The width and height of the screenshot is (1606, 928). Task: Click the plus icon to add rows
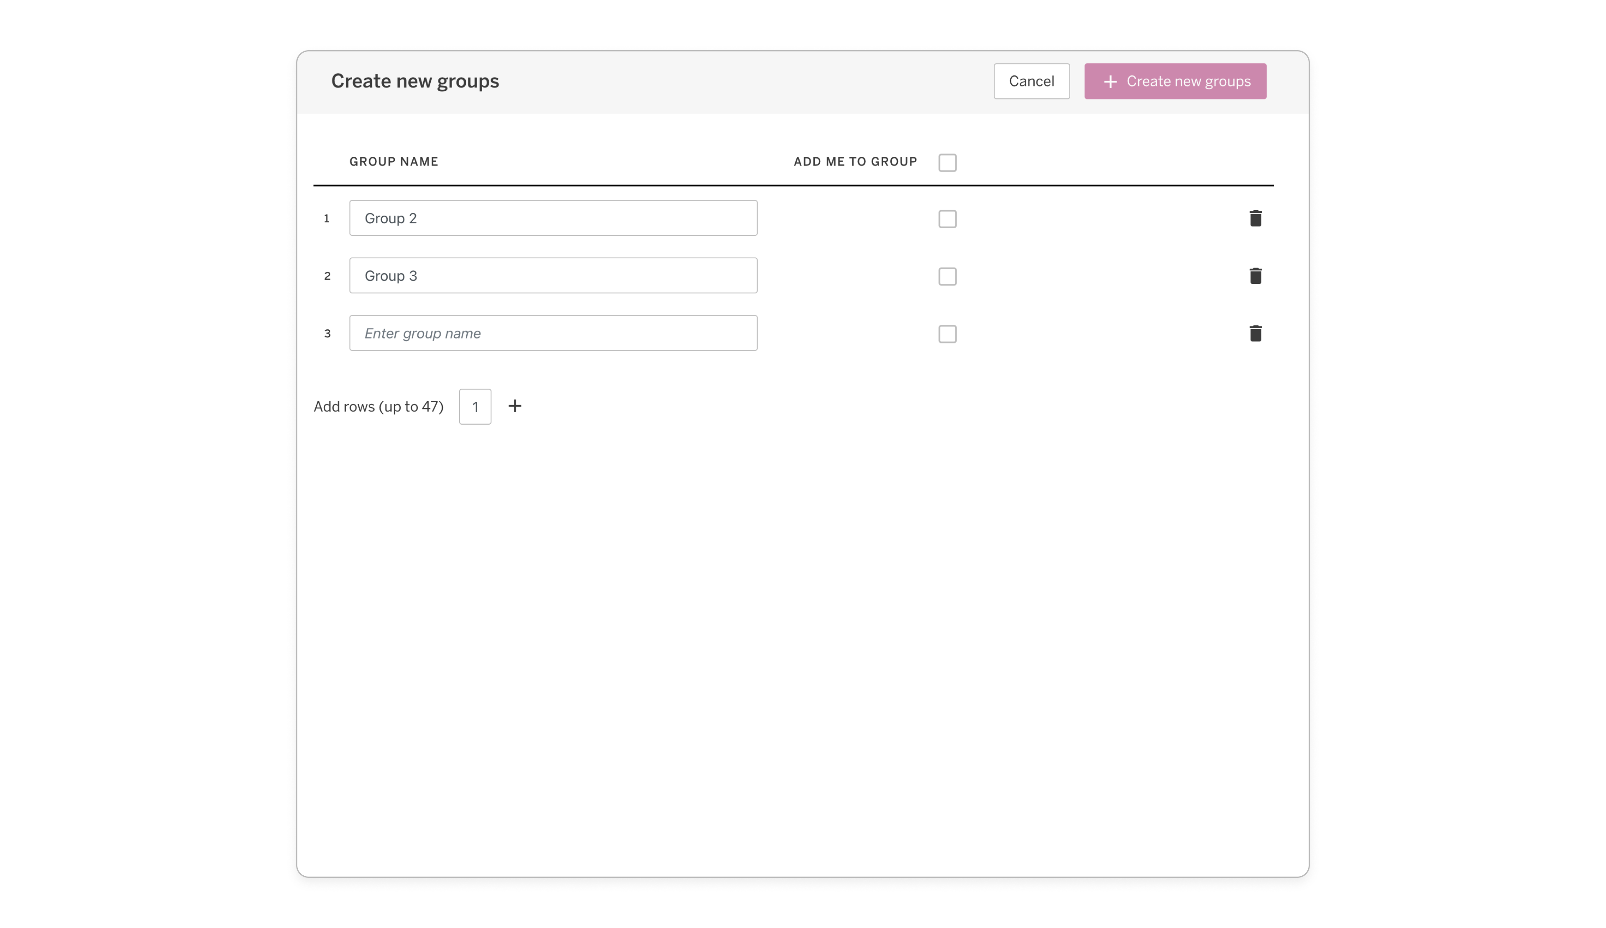[x=515, y=406]
